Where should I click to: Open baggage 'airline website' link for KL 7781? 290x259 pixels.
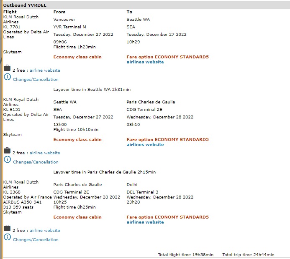(x=45, y=70)
